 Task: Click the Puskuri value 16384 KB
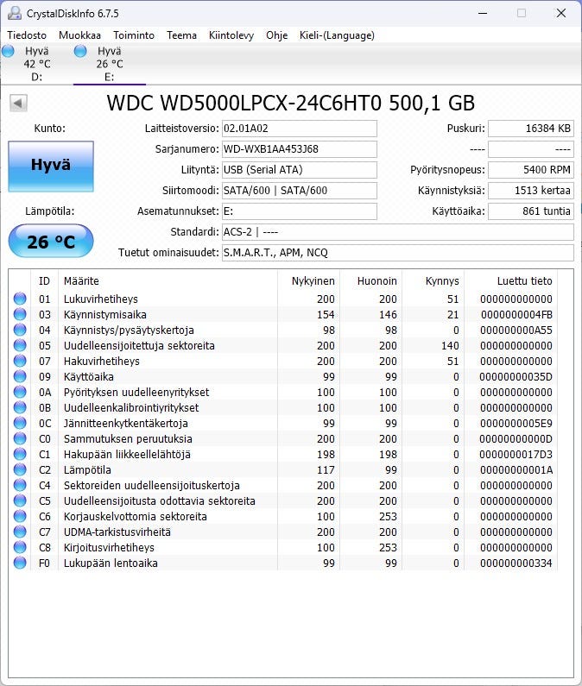click(531, 129)
